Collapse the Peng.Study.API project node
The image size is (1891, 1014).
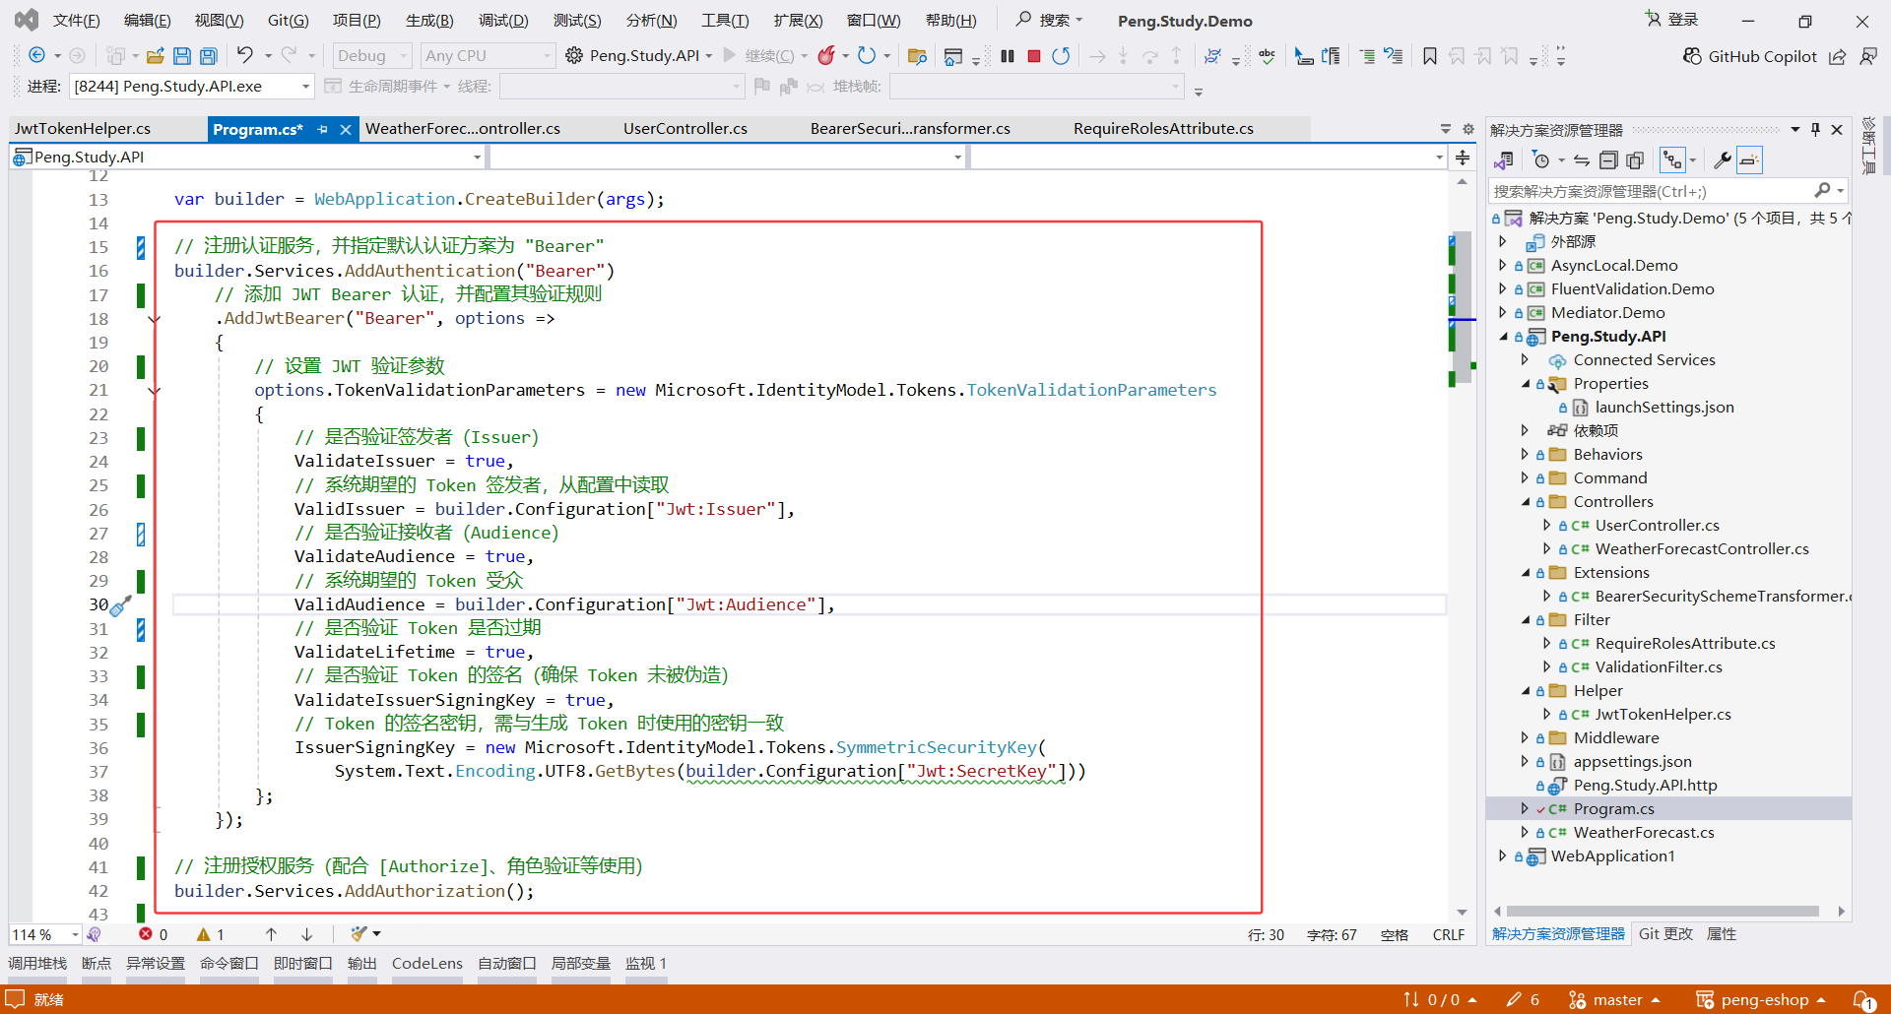[1504, 337]
